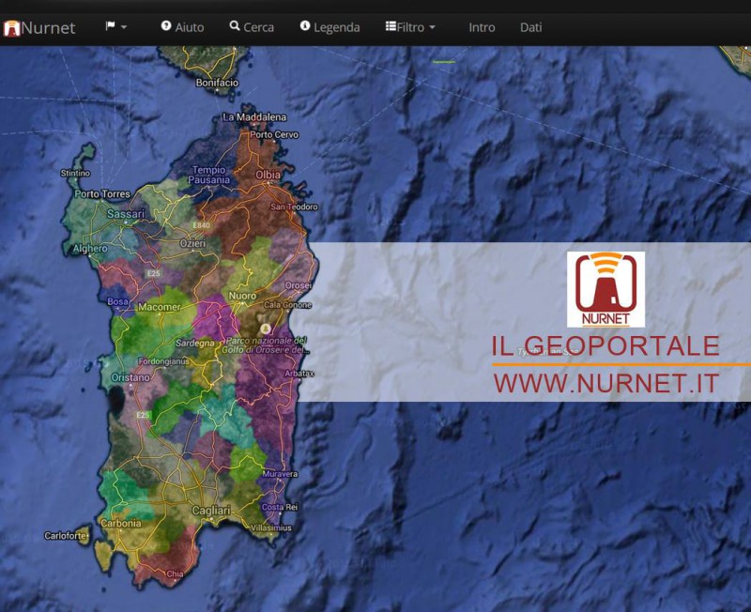Click Carbonia label on map
Screen dimensions: 751x612
pyautogui.click(x=121, y=524)
